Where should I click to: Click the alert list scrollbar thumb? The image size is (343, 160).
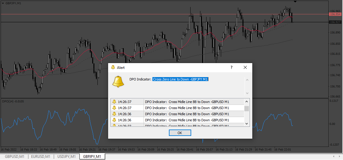(246, 108)
